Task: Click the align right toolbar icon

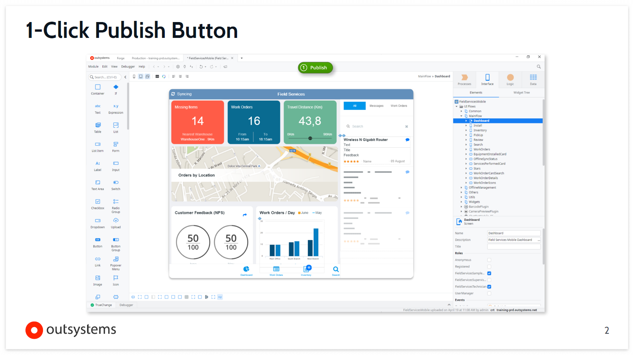Action: tap(187, 77)
